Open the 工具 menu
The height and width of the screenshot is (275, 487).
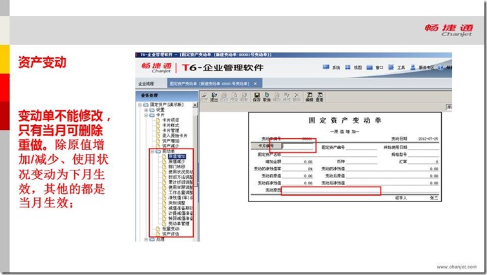click(397, 67)
